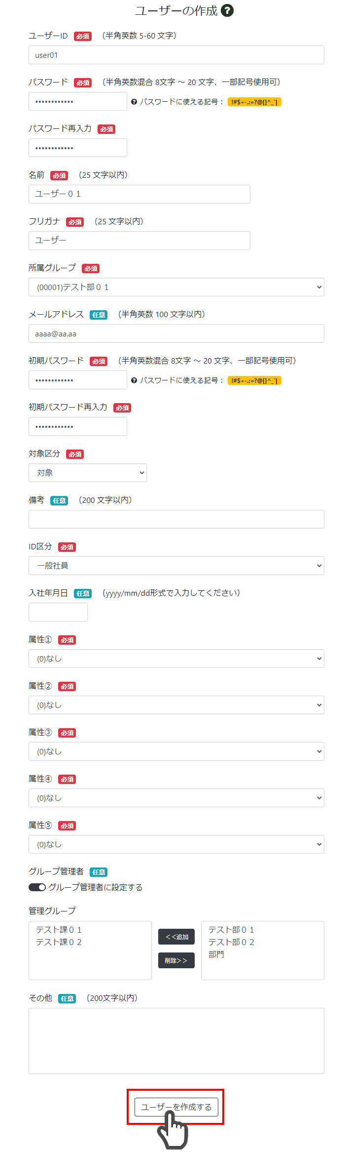Image resolution: width=345 pixels, height=1156 pixels.
Task: Toggle グループ管理者に設定する switch
Action: 37,887
